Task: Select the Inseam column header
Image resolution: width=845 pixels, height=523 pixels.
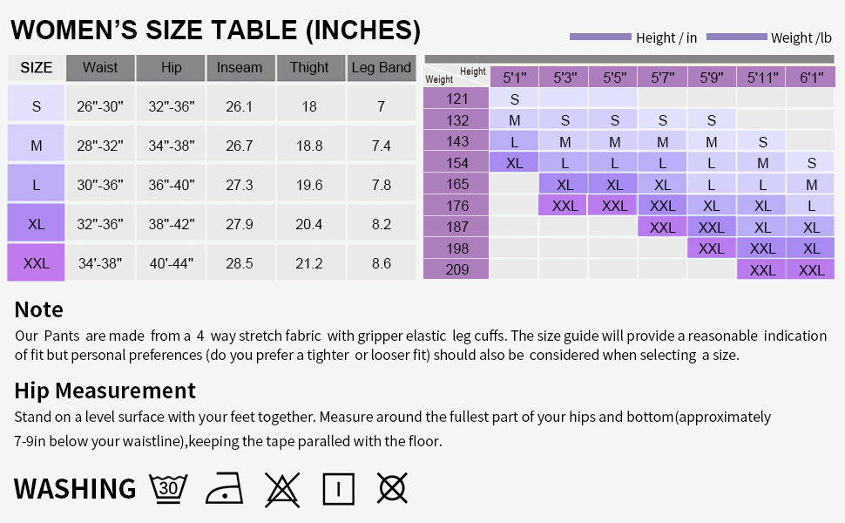Action: click(x=240, y=68)
